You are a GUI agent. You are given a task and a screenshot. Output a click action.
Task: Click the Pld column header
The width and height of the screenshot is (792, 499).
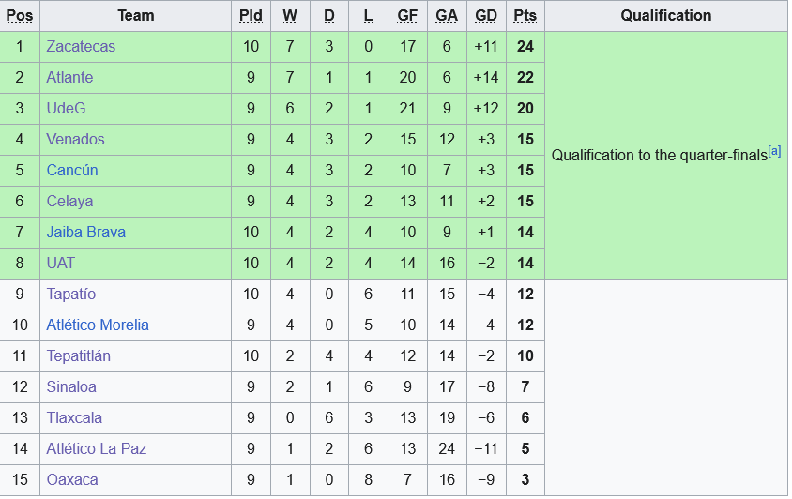tap(251, 16)
